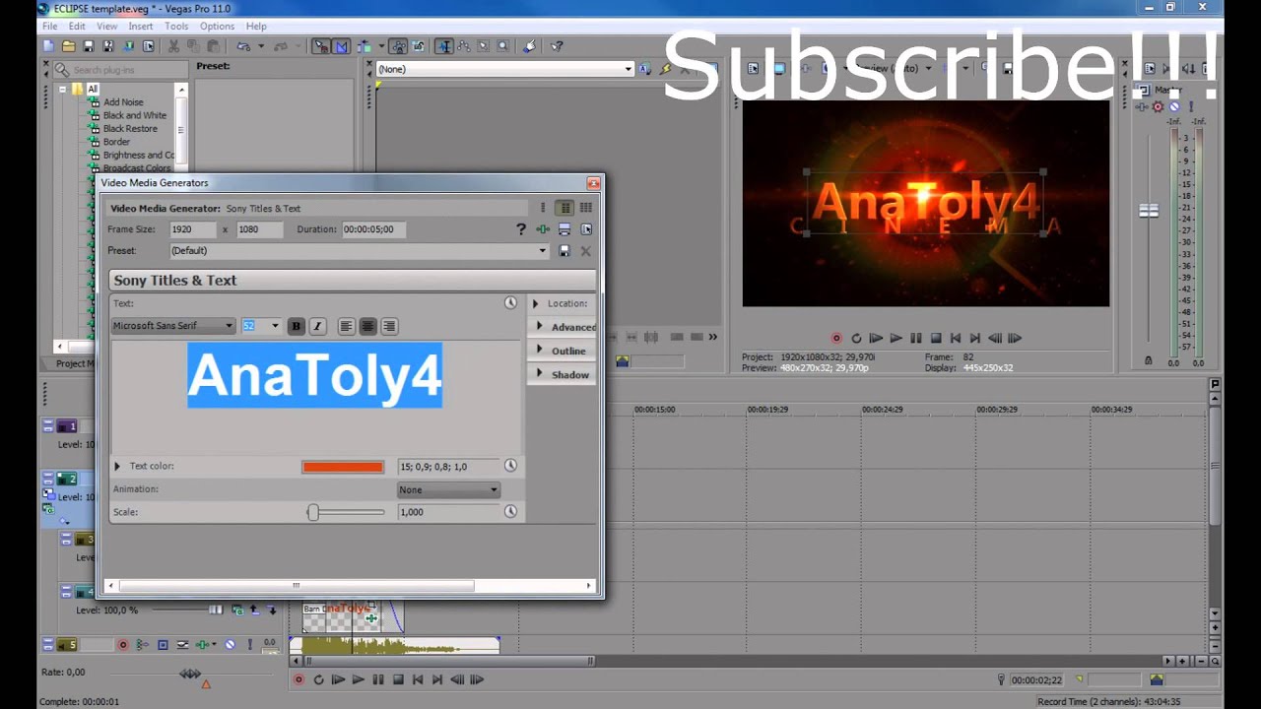Align text left in Titles & Text
Viewport: 1261px width, 709px height.
346,326
